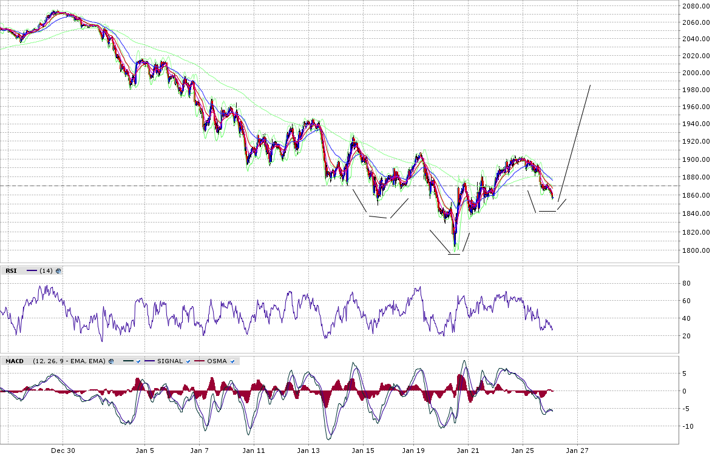Screen dimensions: 715x459
Task: Click the MACD panel label
Action: click(15, 361)
